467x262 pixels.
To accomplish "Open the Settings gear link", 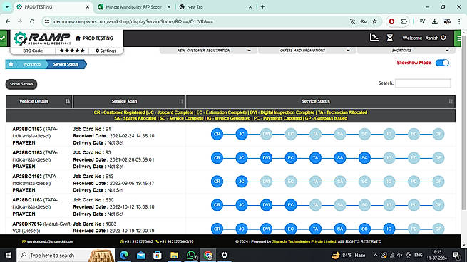I will [106, 51].
